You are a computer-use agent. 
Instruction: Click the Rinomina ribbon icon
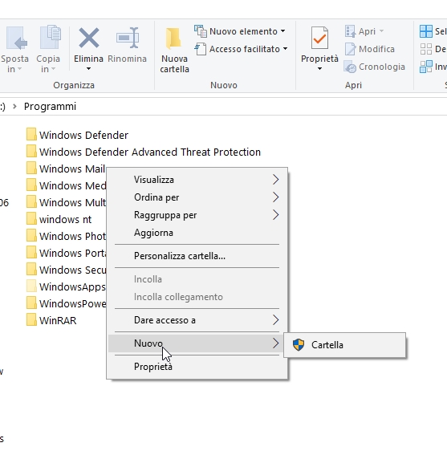128,38
